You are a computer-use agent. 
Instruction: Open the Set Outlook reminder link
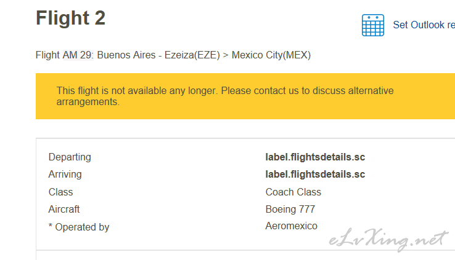click(424, 25)
